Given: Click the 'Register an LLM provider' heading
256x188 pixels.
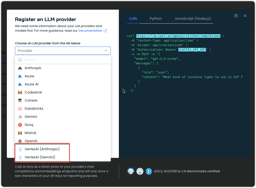Looking at the screenshot, I should coord(45,20).
